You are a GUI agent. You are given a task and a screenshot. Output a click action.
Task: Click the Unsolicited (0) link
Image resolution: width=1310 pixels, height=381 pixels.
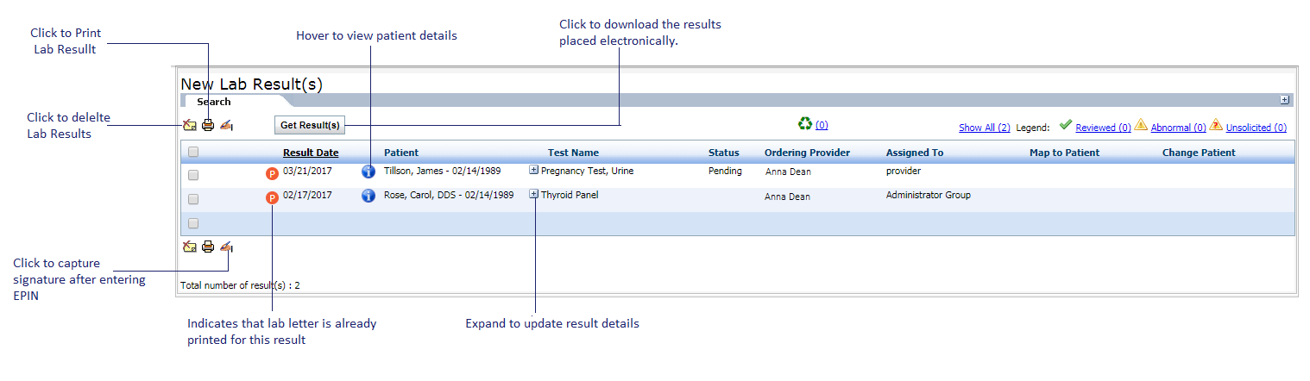(x=1256, y=128)
